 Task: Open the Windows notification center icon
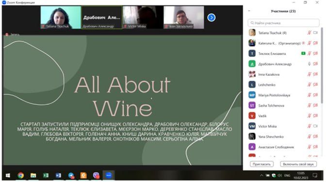coord(315,176)
